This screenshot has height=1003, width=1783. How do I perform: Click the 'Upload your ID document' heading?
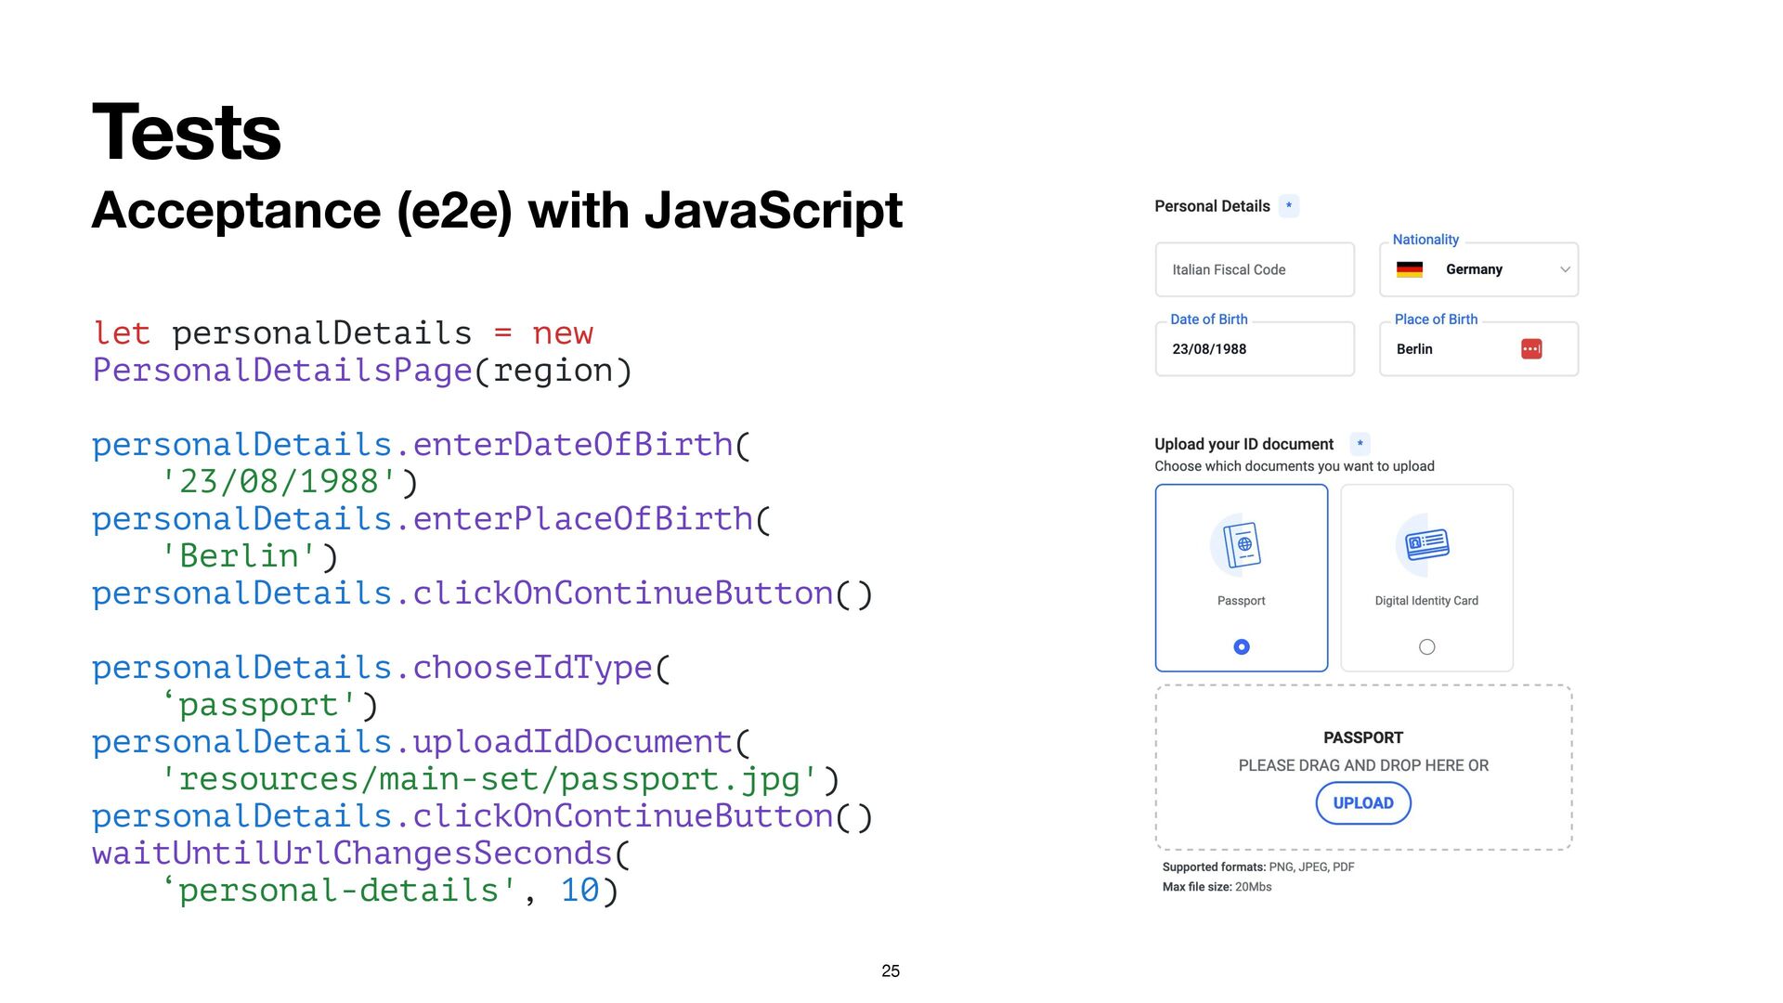tap(1243, 444)
